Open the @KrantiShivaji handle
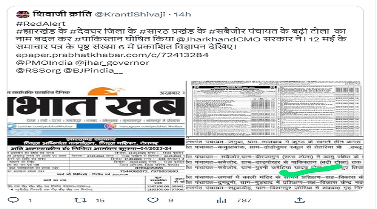 130,15
